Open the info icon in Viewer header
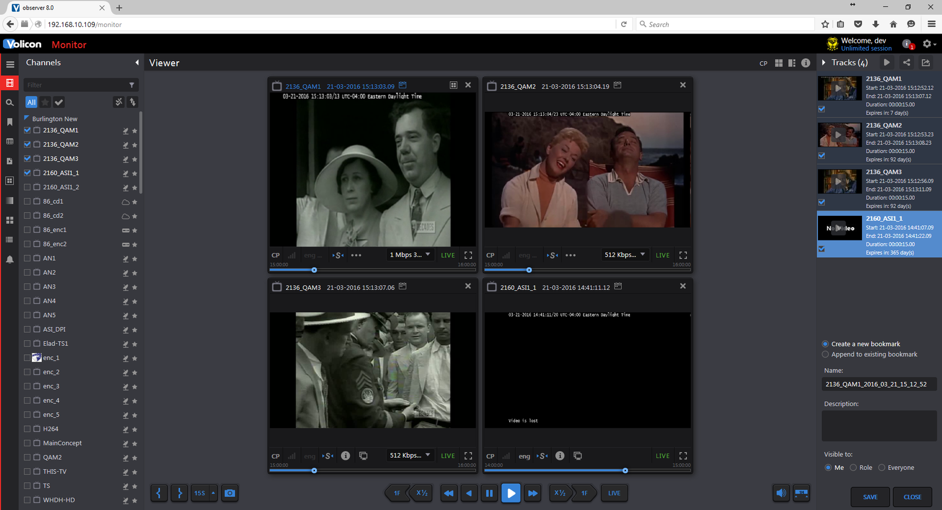 click(x=805, y=63)
